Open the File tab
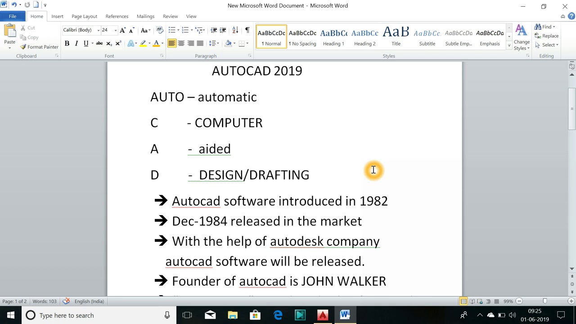 [13, 16]
